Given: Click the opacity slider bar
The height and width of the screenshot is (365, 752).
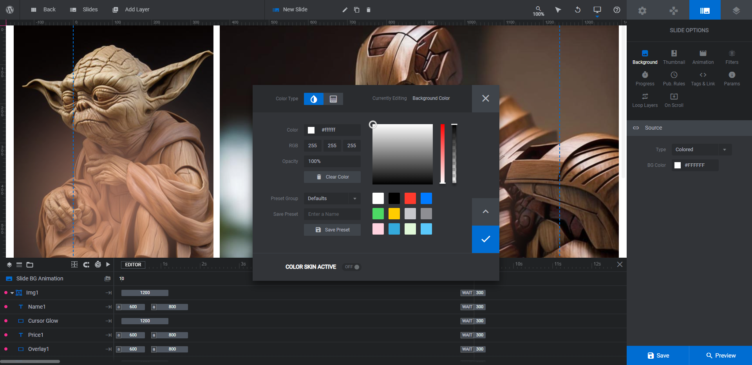Looking at the screenshot, I should [x=454, y=154].
